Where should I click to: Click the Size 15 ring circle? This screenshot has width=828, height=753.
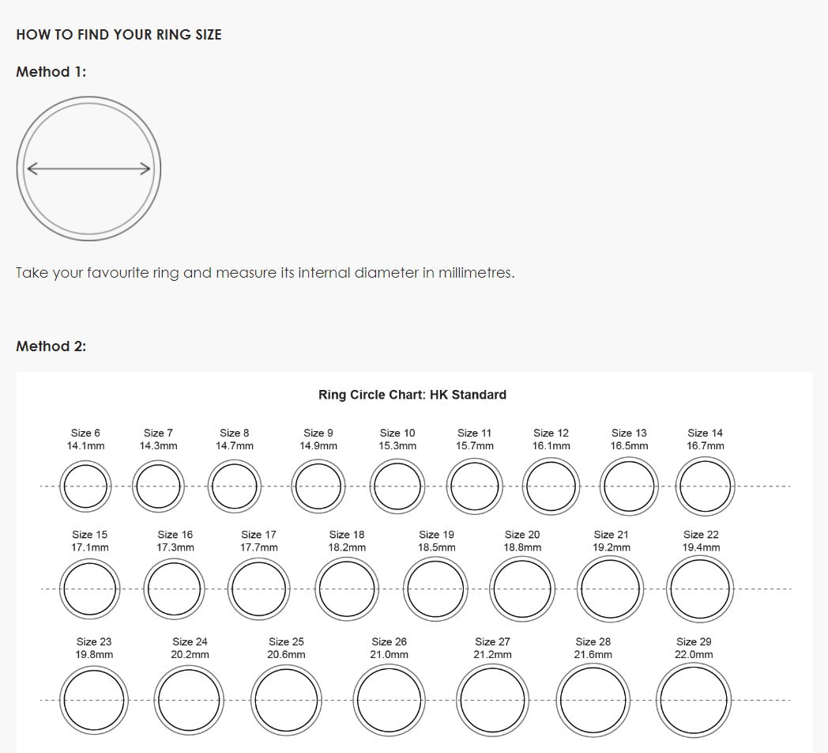tap(90, 589)
